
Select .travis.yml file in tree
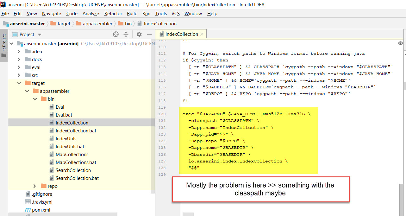(42, 202)
